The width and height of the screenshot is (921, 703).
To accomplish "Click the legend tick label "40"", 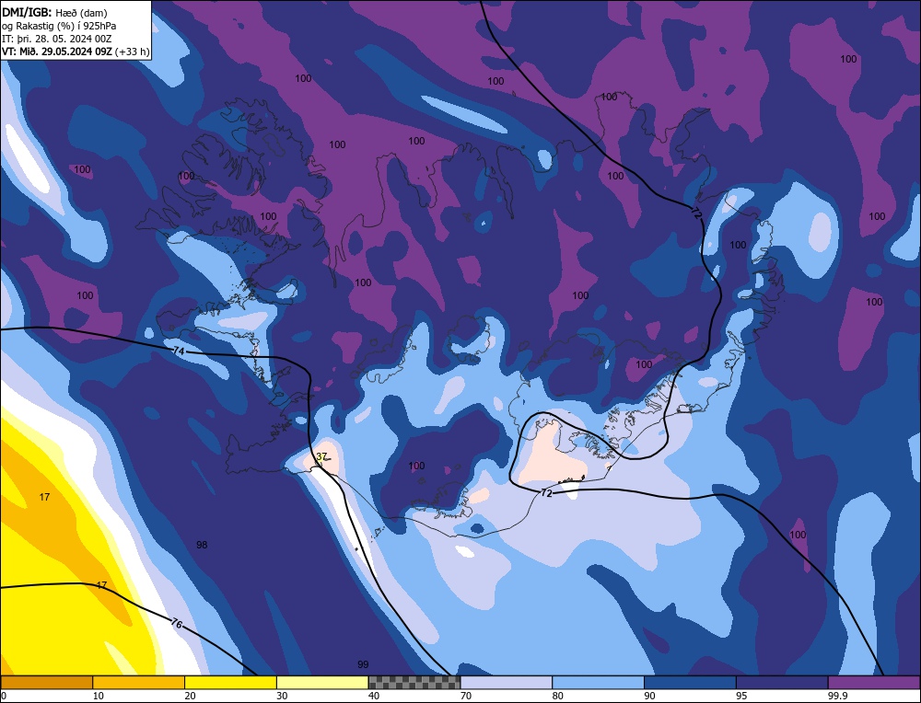I will pyautogui.click(x=374, y=696).
